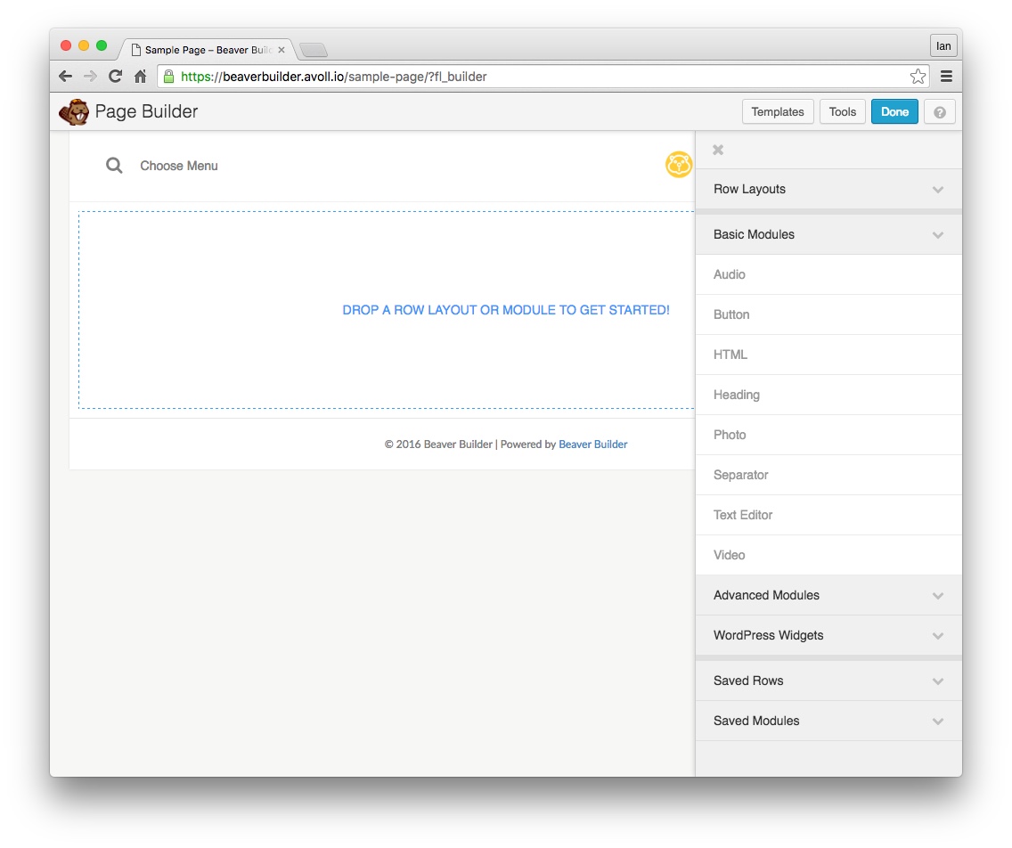Open a new browser tab
Viewport: 1012px width, 848px height.
pos(314,50)
